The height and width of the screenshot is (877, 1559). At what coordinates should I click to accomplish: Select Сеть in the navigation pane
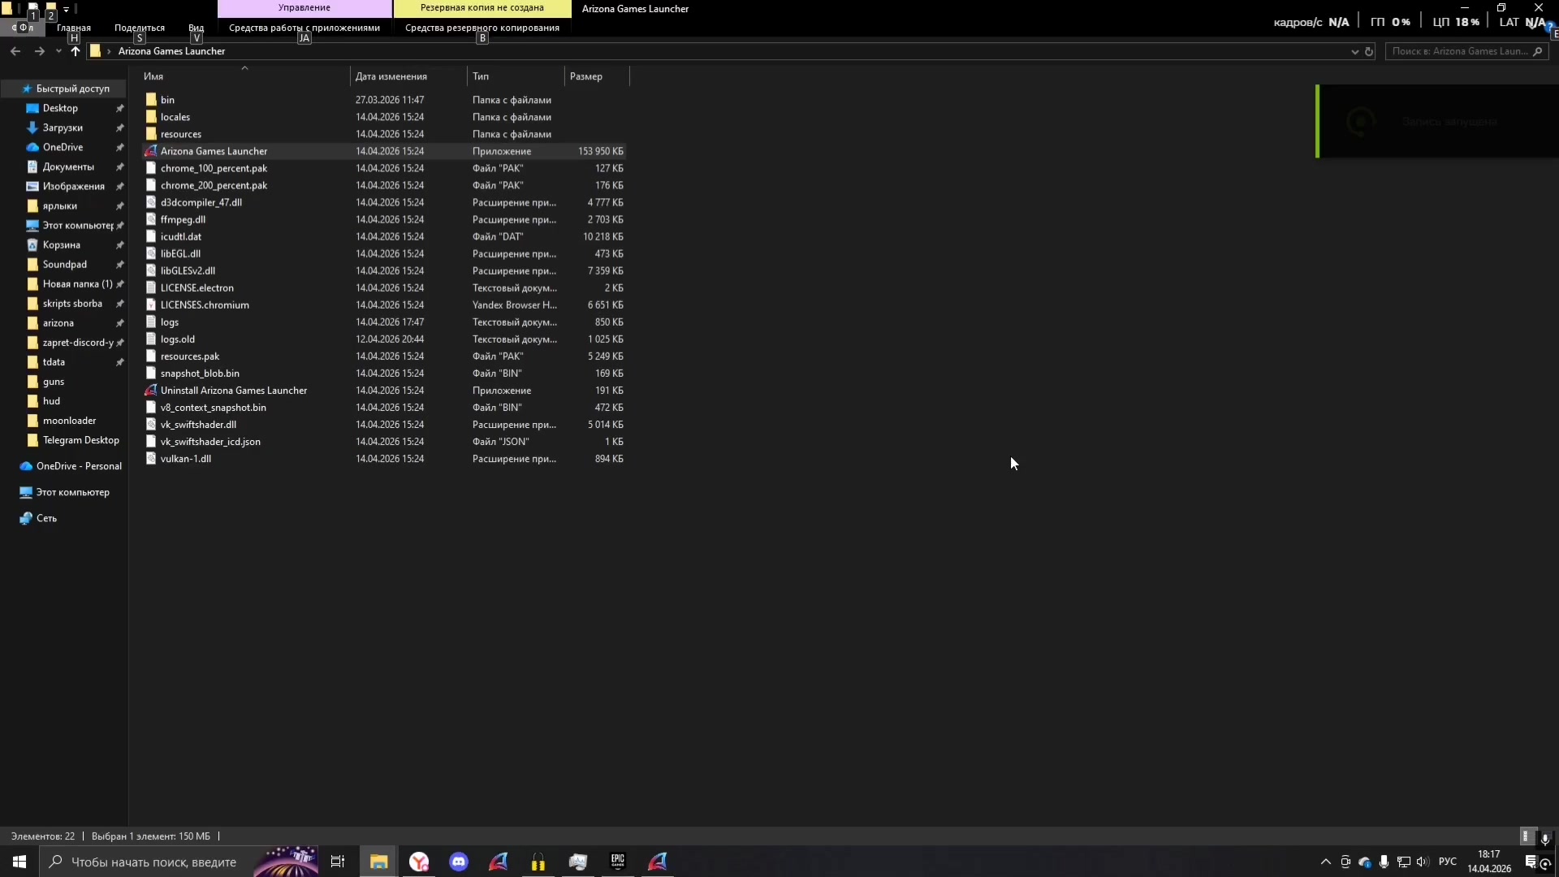46,518
